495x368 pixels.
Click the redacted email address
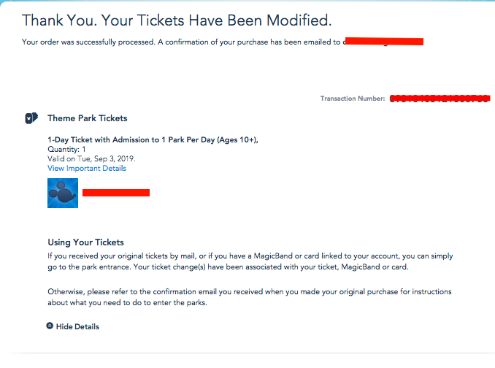tap(383, 42)
